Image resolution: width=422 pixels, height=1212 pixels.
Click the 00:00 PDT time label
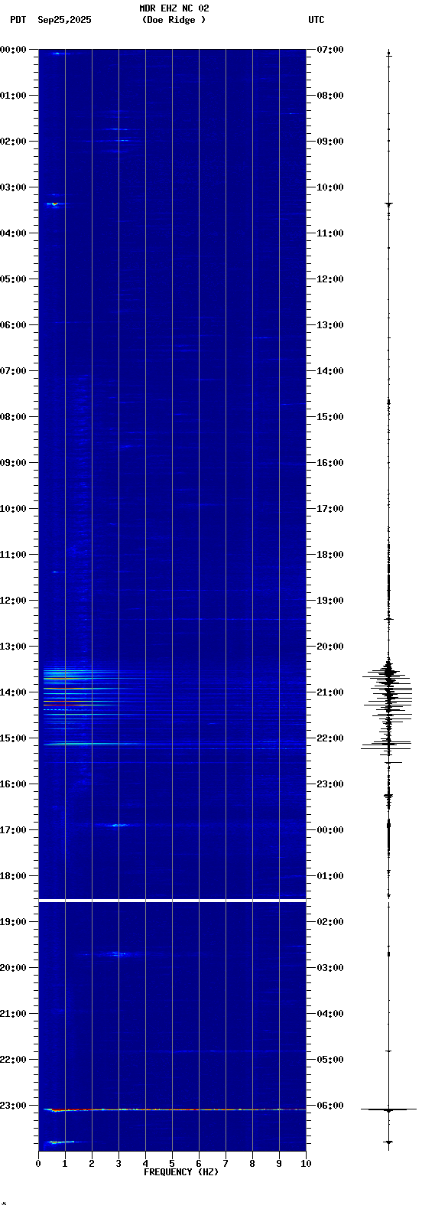click(14, 50)
